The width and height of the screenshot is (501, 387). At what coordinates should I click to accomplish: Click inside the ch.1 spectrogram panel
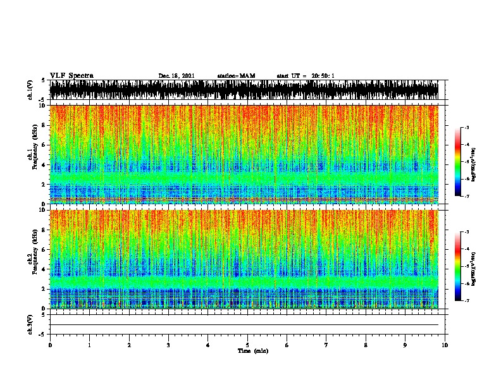[244, 154]
